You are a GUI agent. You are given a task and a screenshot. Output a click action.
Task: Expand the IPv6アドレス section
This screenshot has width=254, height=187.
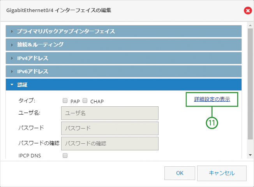(123, 71)
